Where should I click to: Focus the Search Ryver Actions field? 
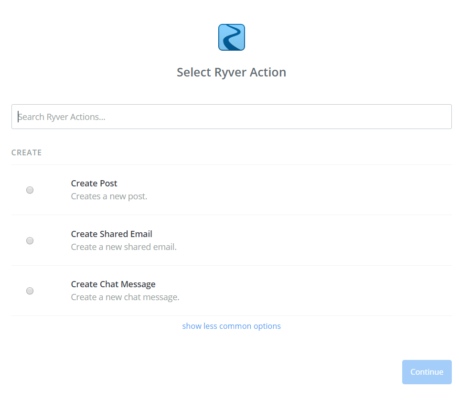coord(232,117)
